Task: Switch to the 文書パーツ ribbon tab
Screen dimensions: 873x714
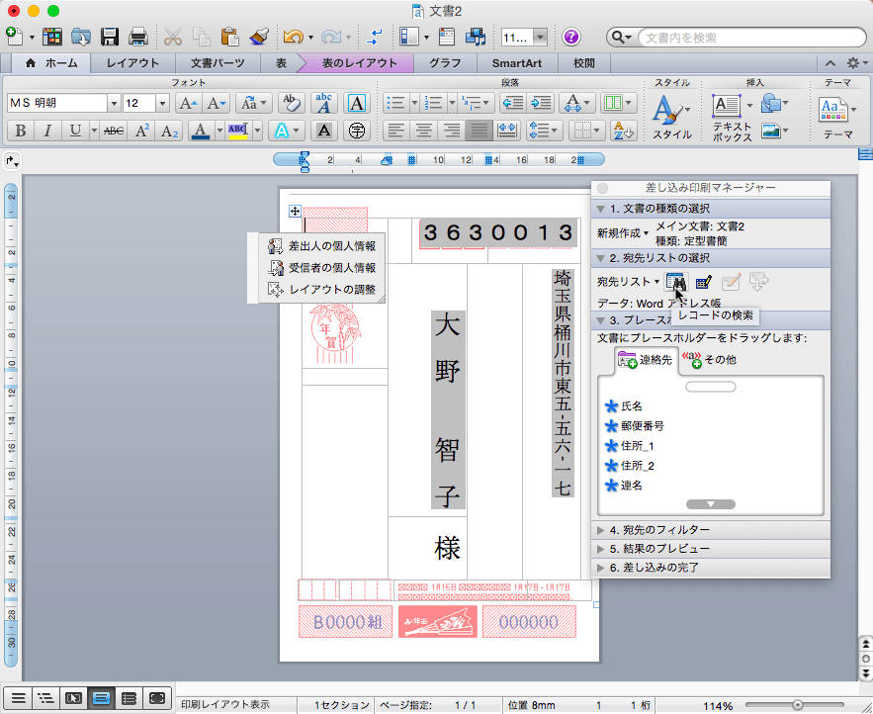Action: (x=218, y=63)
